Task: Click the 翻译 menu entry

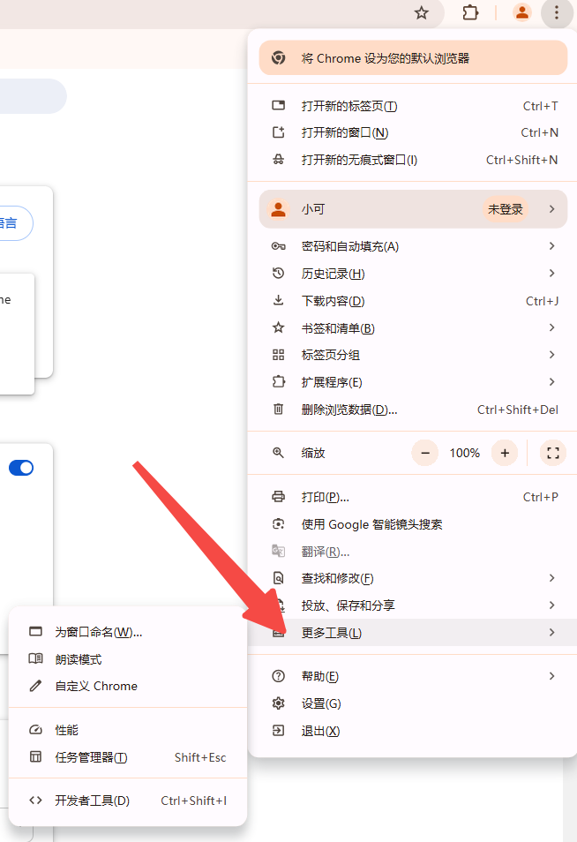Action: pyautogui.click(x=412, y=552)
